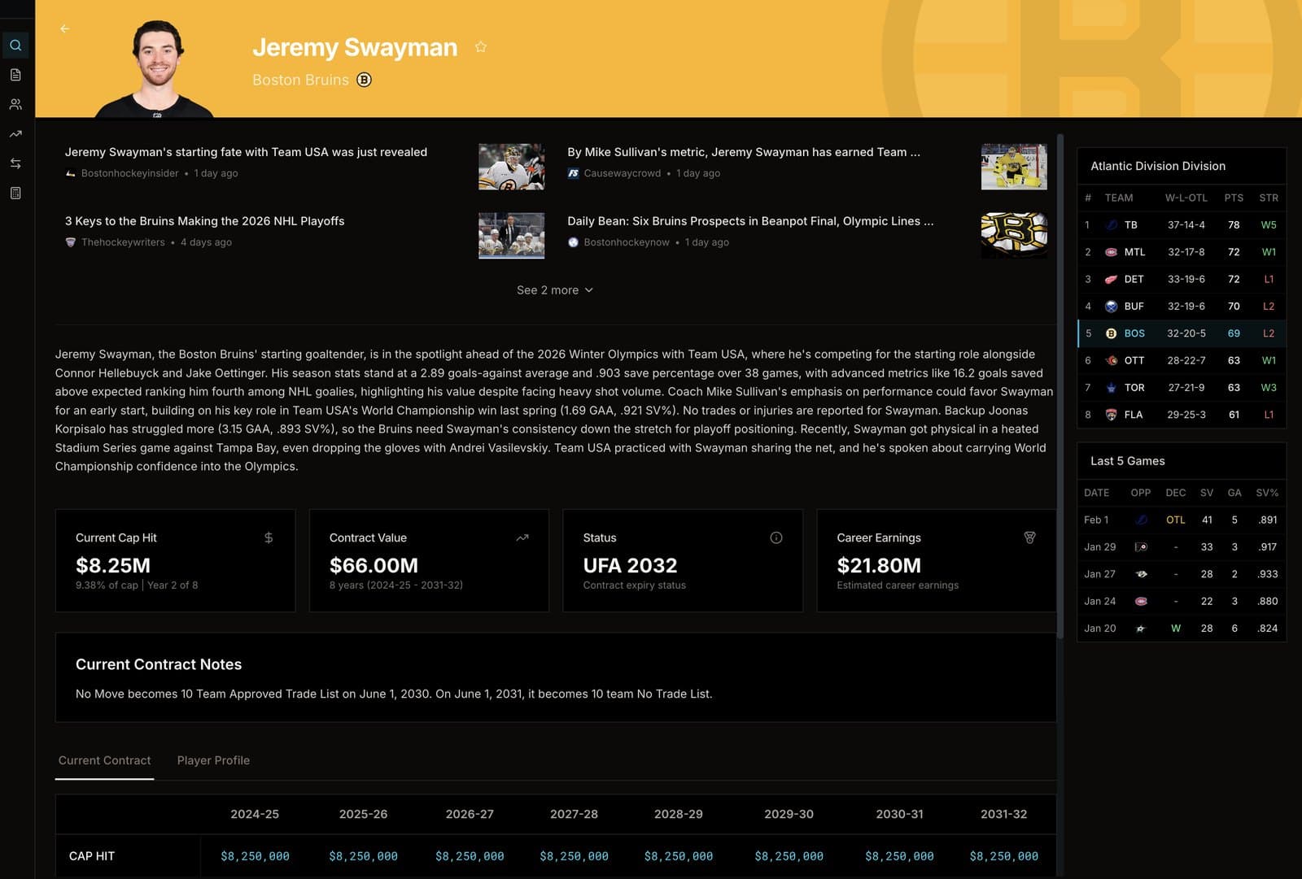Open the goalie thumbnail for Team USA article
This screenshot has width=1302, height=879.
(x=511, y=167)
